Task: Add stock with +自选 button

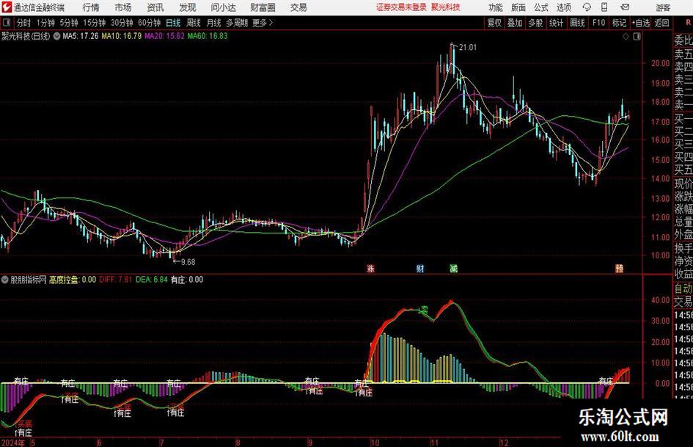Action: (640, 23)
